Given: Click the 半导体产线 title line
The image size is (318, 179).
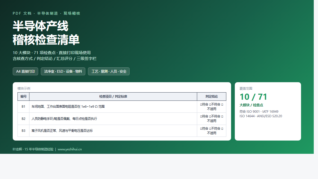Looking at the screenshot, I should [x=41, y=26].
